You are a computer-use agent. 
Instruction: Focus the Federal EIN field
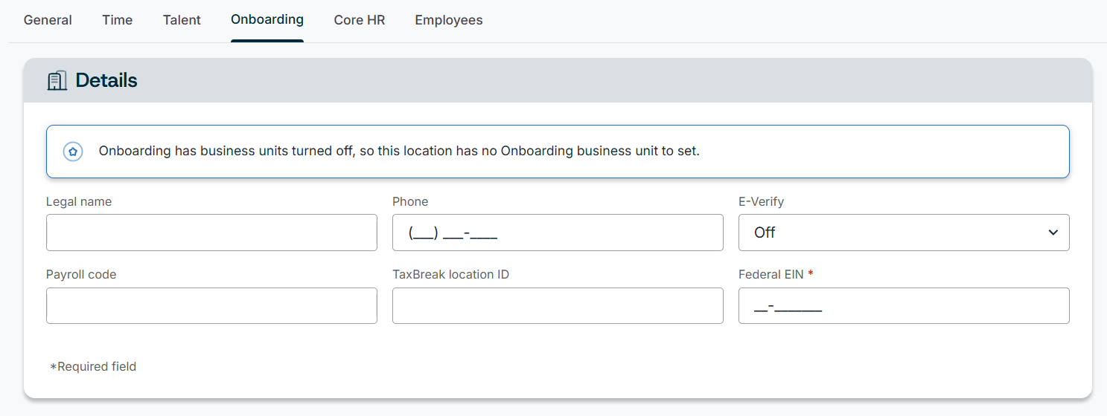point(904,305)
